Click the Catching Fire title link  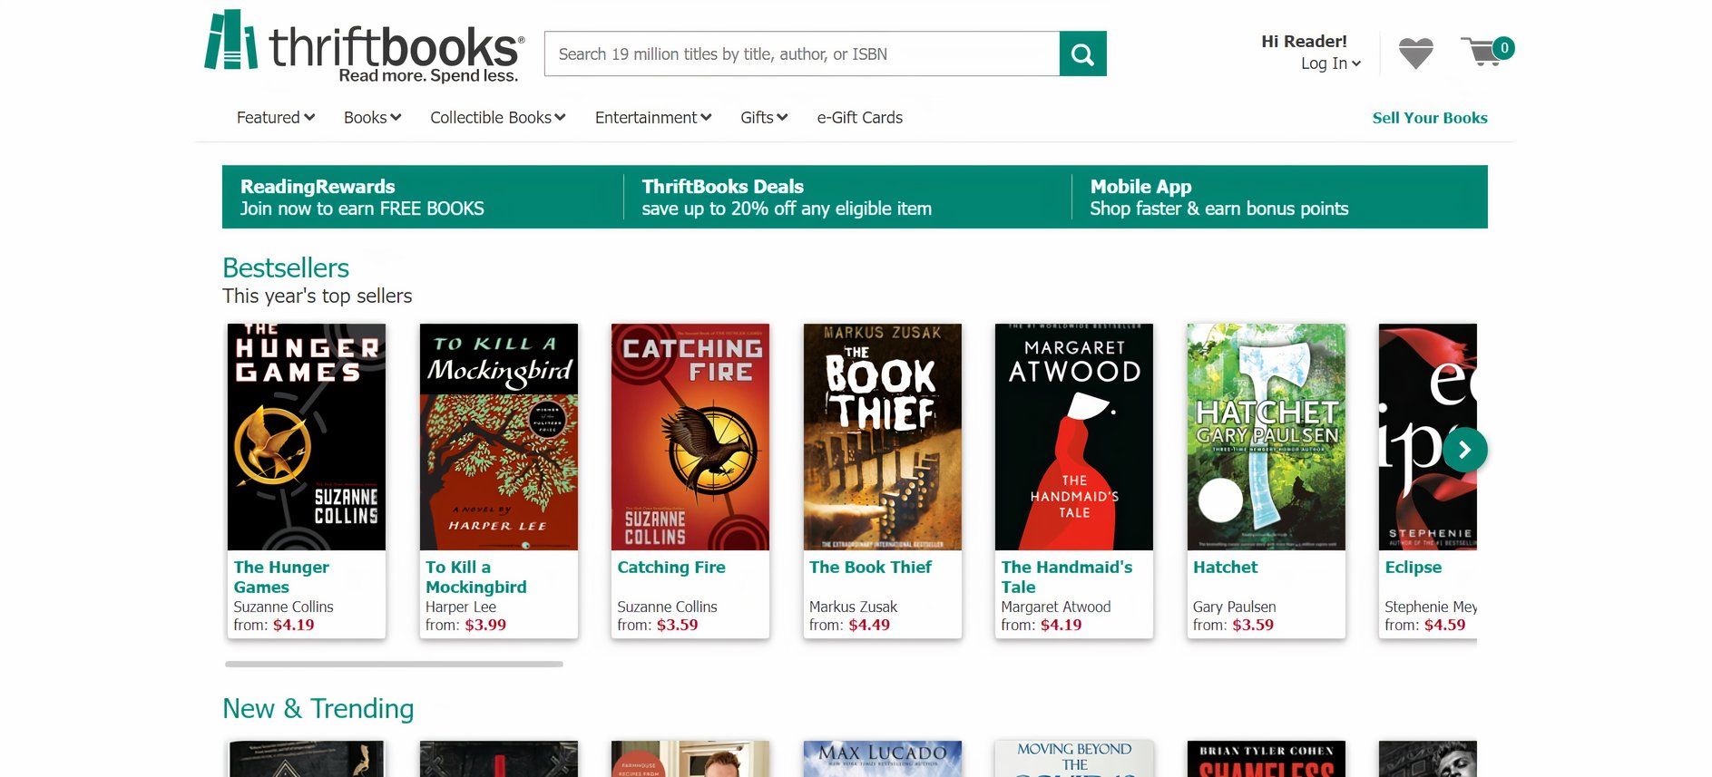tap(671, 568)
